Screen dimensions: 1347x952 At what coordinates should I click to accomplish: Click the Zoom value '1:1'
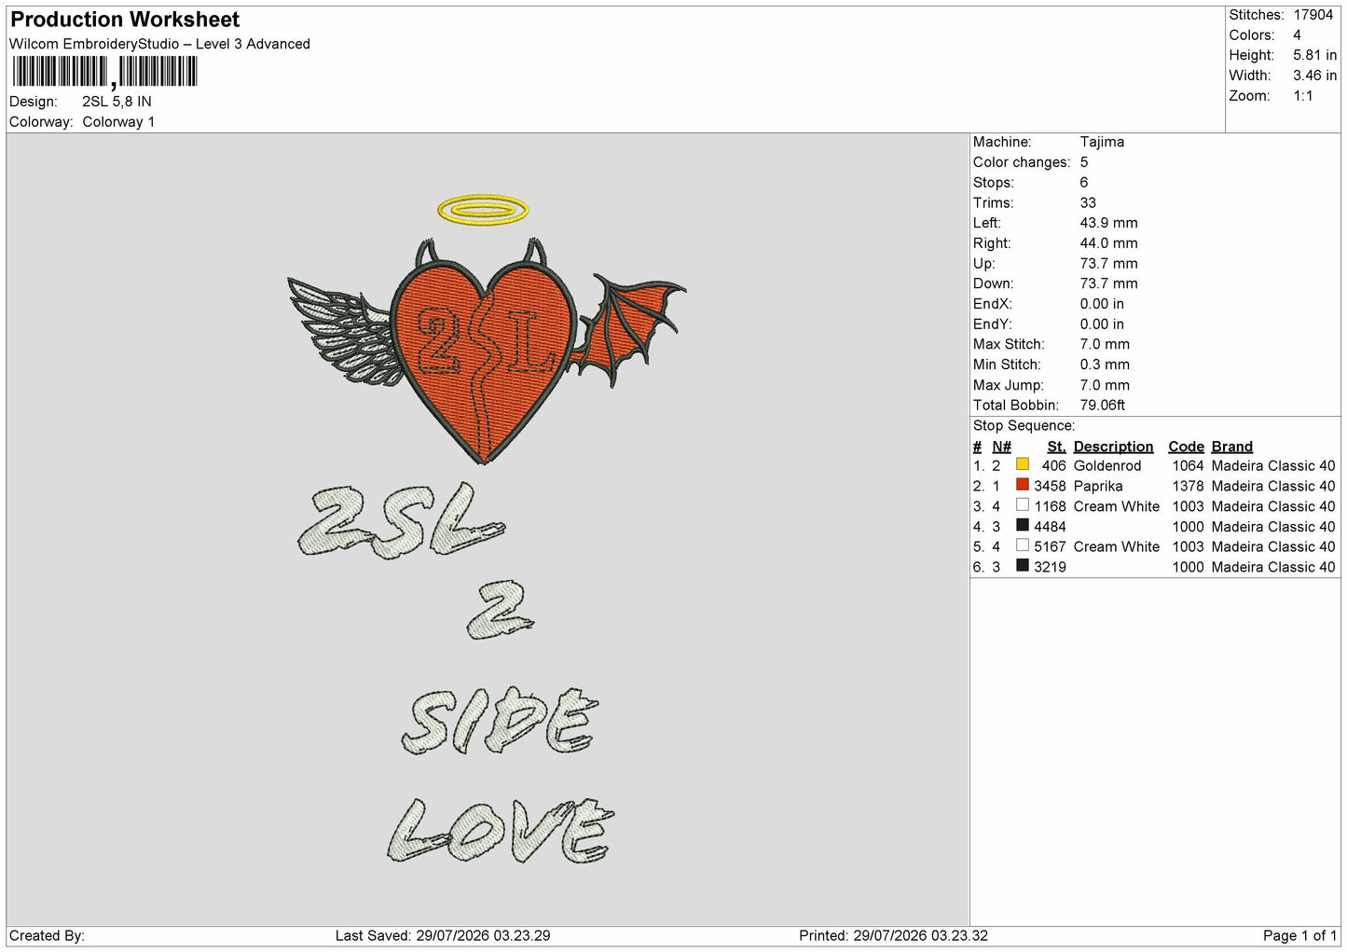1303,96
